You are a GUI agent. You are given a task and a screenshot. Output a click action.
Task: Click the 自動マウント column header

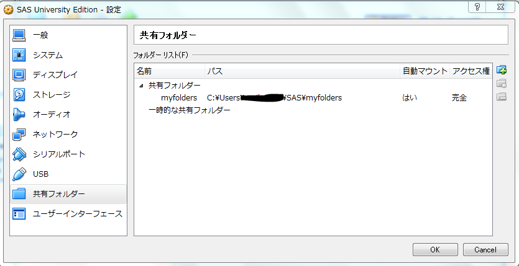pos(425,71)
